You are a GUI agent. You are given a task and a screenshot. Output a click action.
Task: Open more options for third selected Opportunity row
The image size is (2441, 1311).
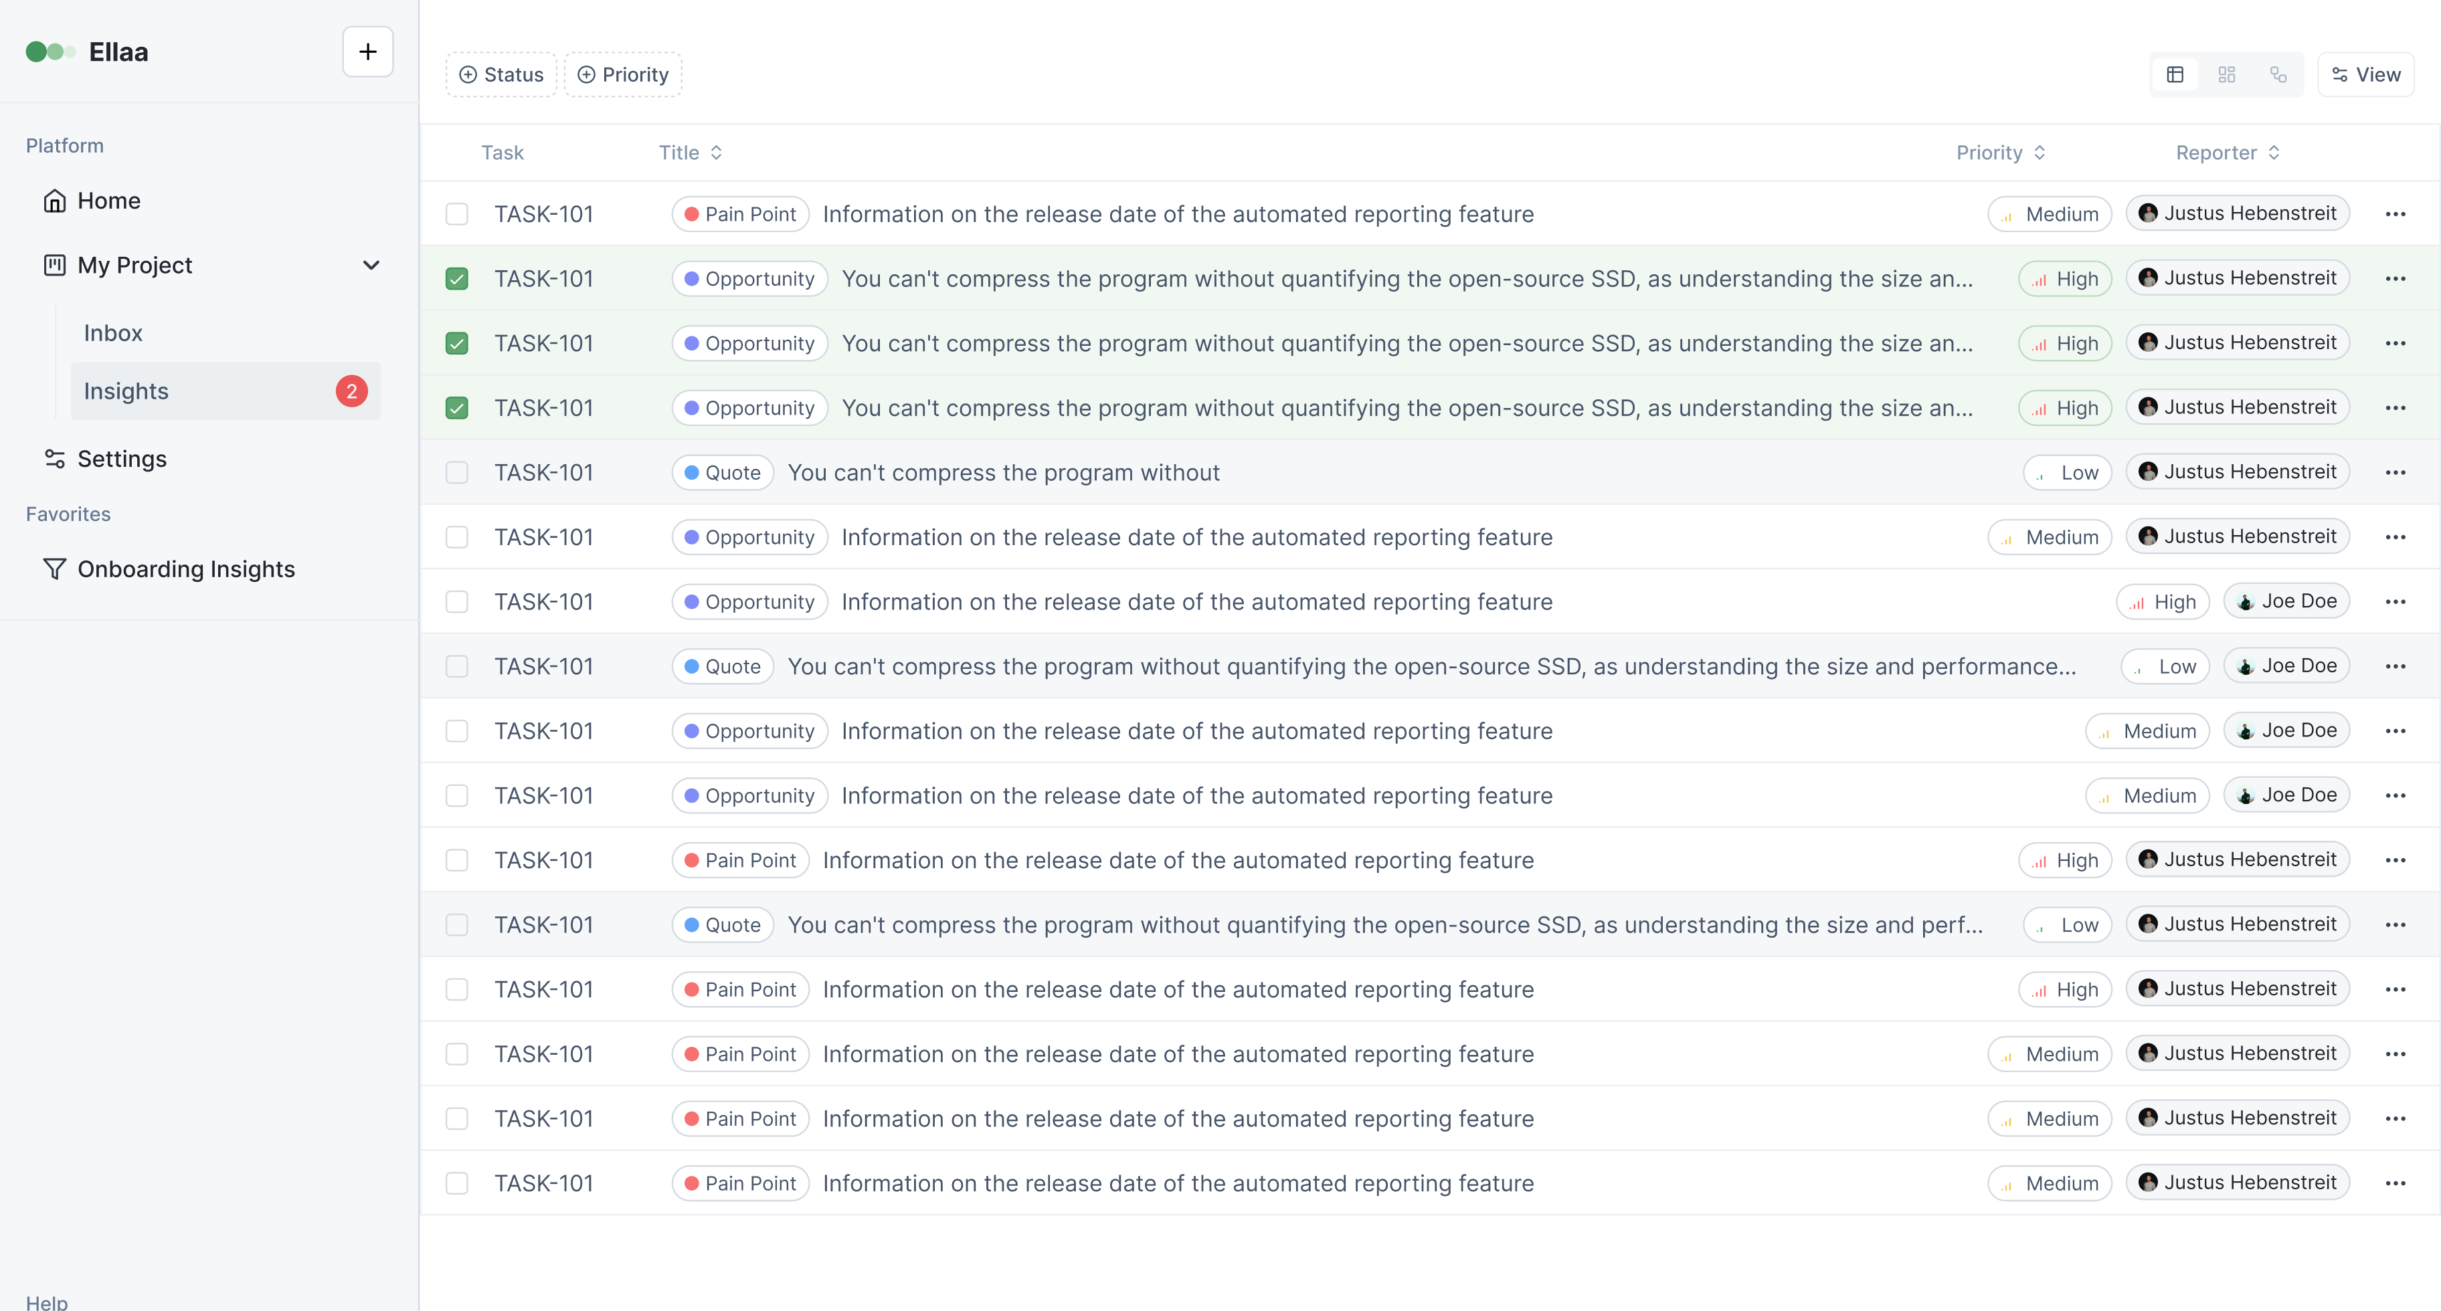(x=2395, y=407)
